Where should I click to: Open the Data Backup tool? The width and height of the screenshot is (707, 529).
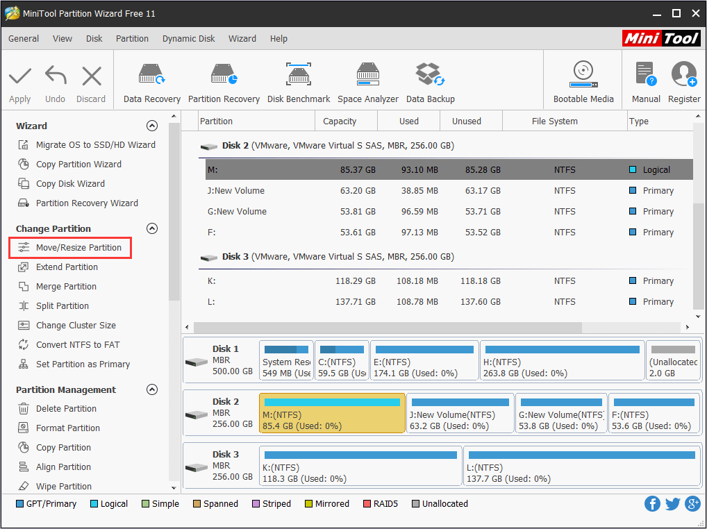(x=430, y=84)
